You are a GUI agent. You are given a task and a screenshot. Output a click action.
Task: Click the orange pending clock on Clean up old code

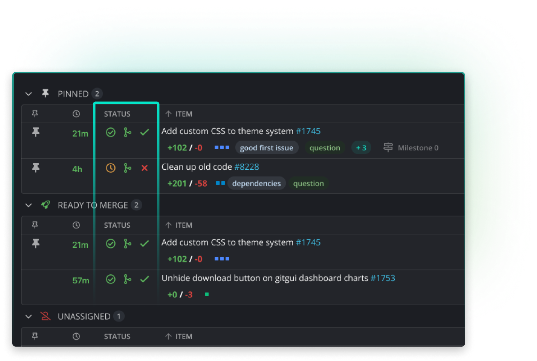110,168
